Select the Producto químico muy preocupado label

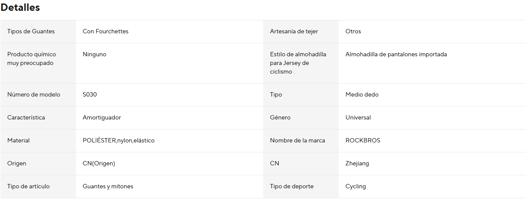32,59
